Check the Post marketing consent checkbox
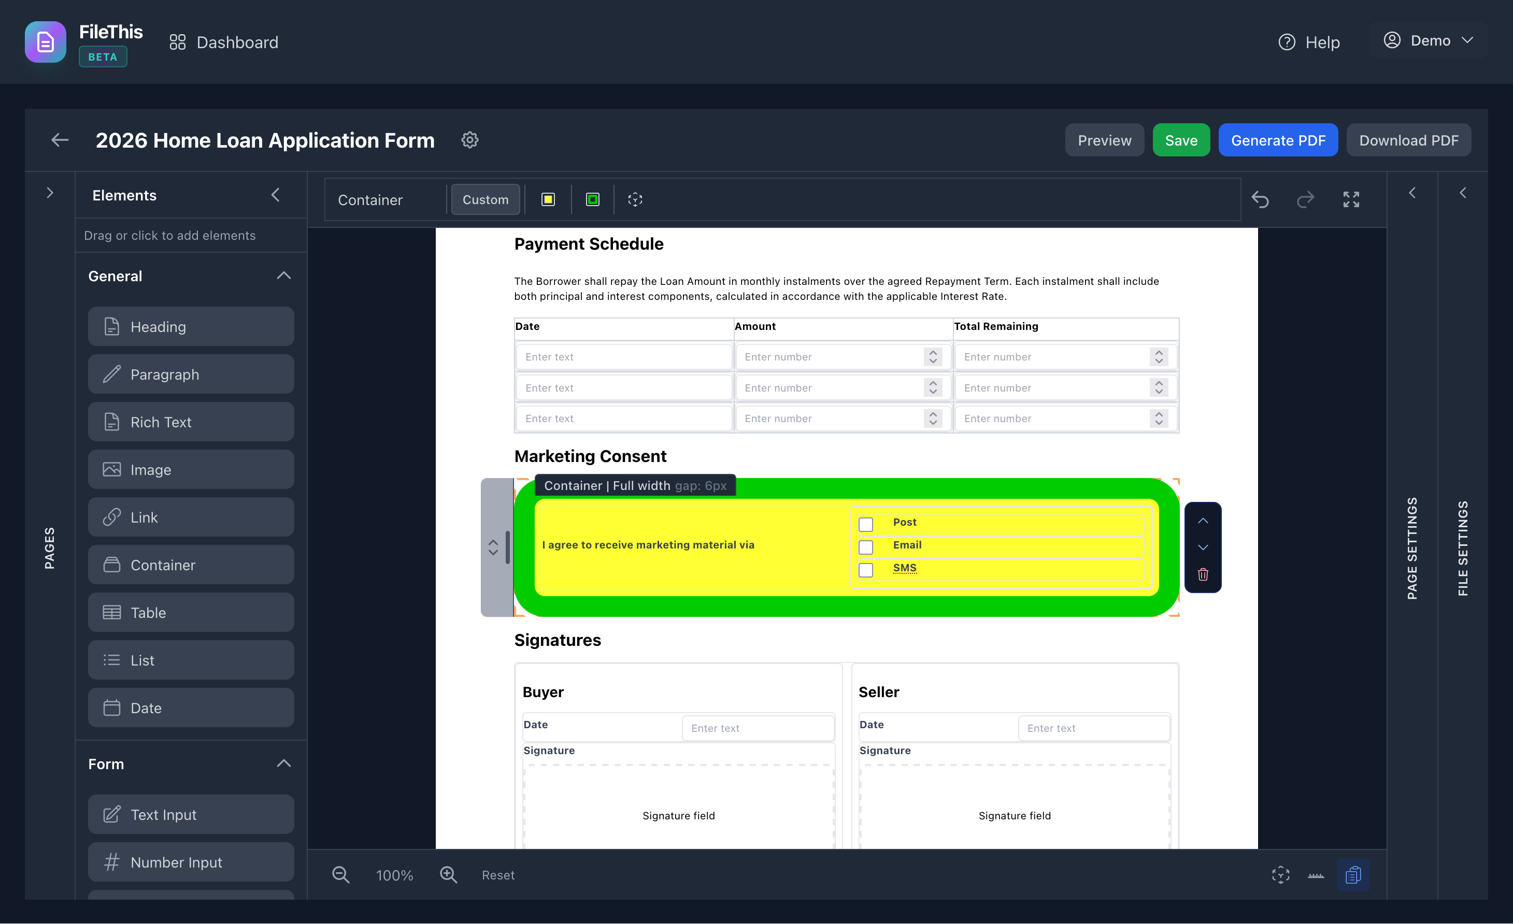The image size is (1513, 924). point(866,524)
